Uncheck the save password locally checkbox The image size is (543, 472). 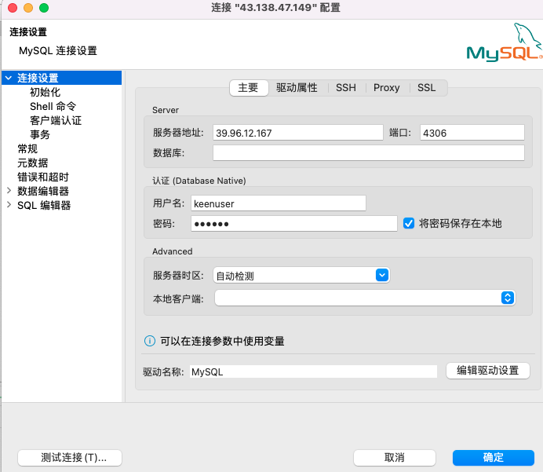409,223
